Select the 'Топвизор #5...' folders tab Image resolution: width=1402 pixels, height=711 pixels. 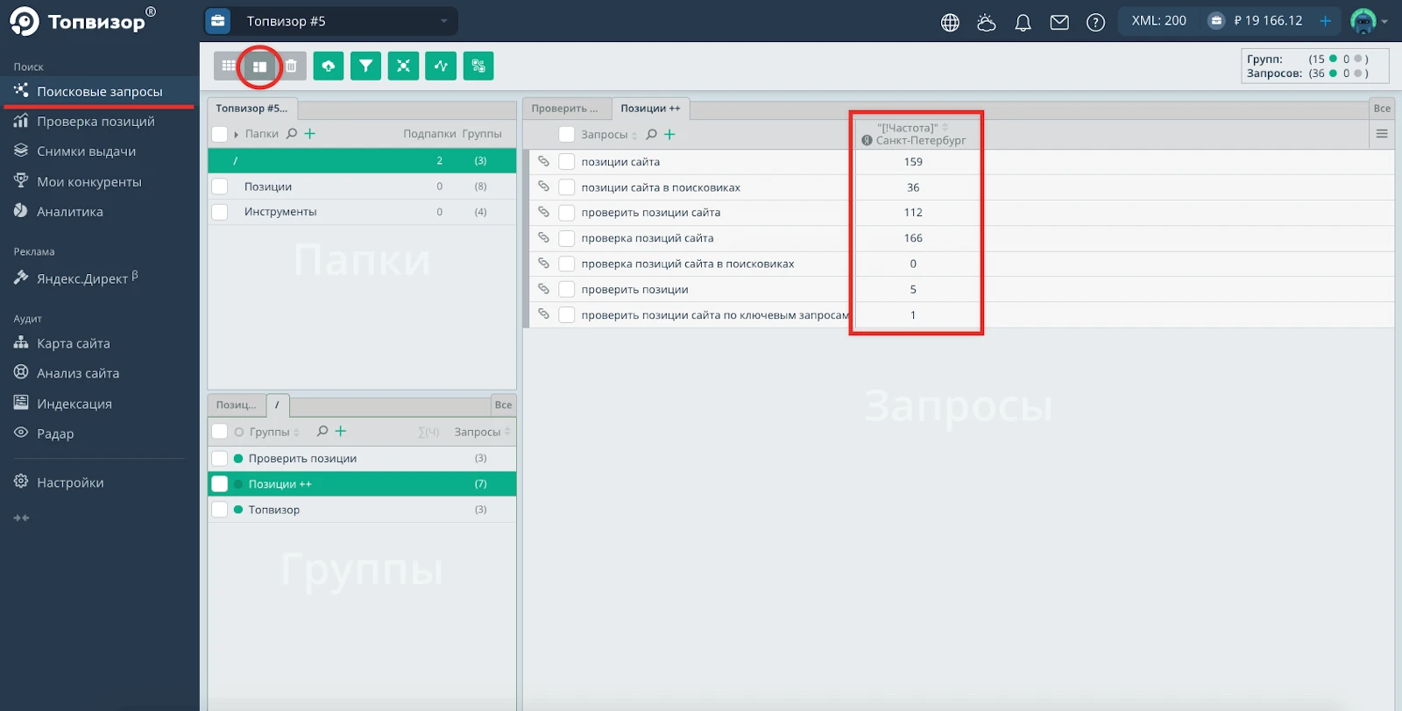[251, 109]
